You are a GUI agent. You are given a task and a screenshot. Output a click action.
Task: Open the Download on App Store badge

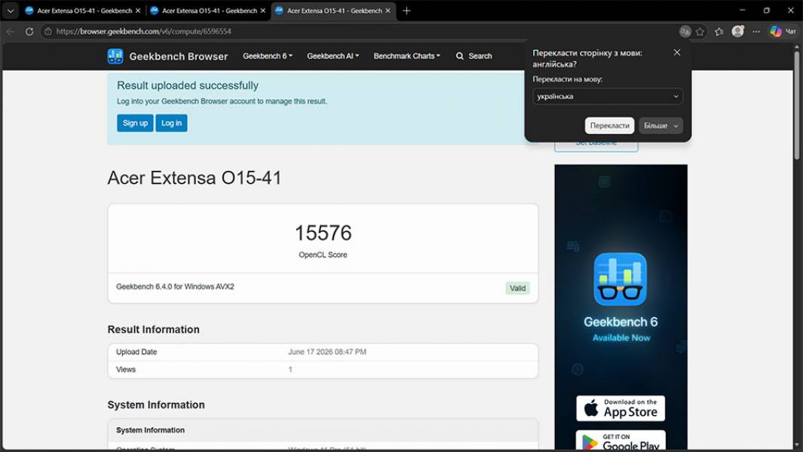(x=621, y=408)
